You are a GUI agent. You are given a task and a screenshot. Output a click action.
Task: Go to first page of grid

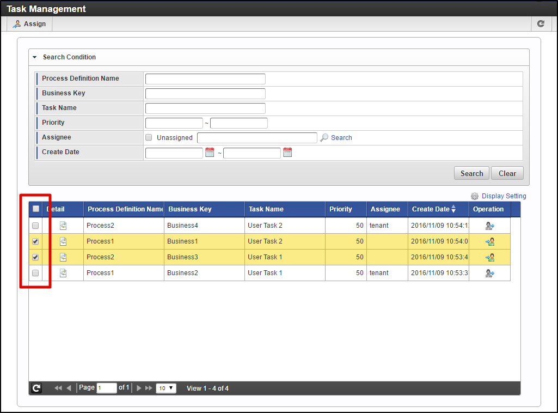[x=58, y=388]
